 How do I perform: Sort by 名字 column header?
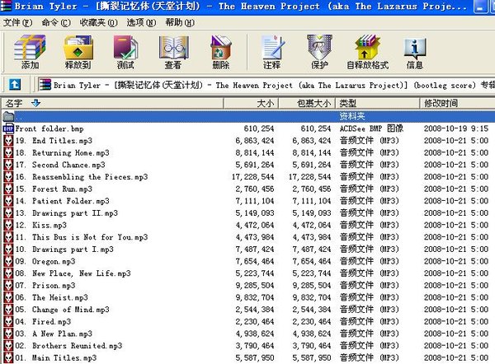pos(112,104)
